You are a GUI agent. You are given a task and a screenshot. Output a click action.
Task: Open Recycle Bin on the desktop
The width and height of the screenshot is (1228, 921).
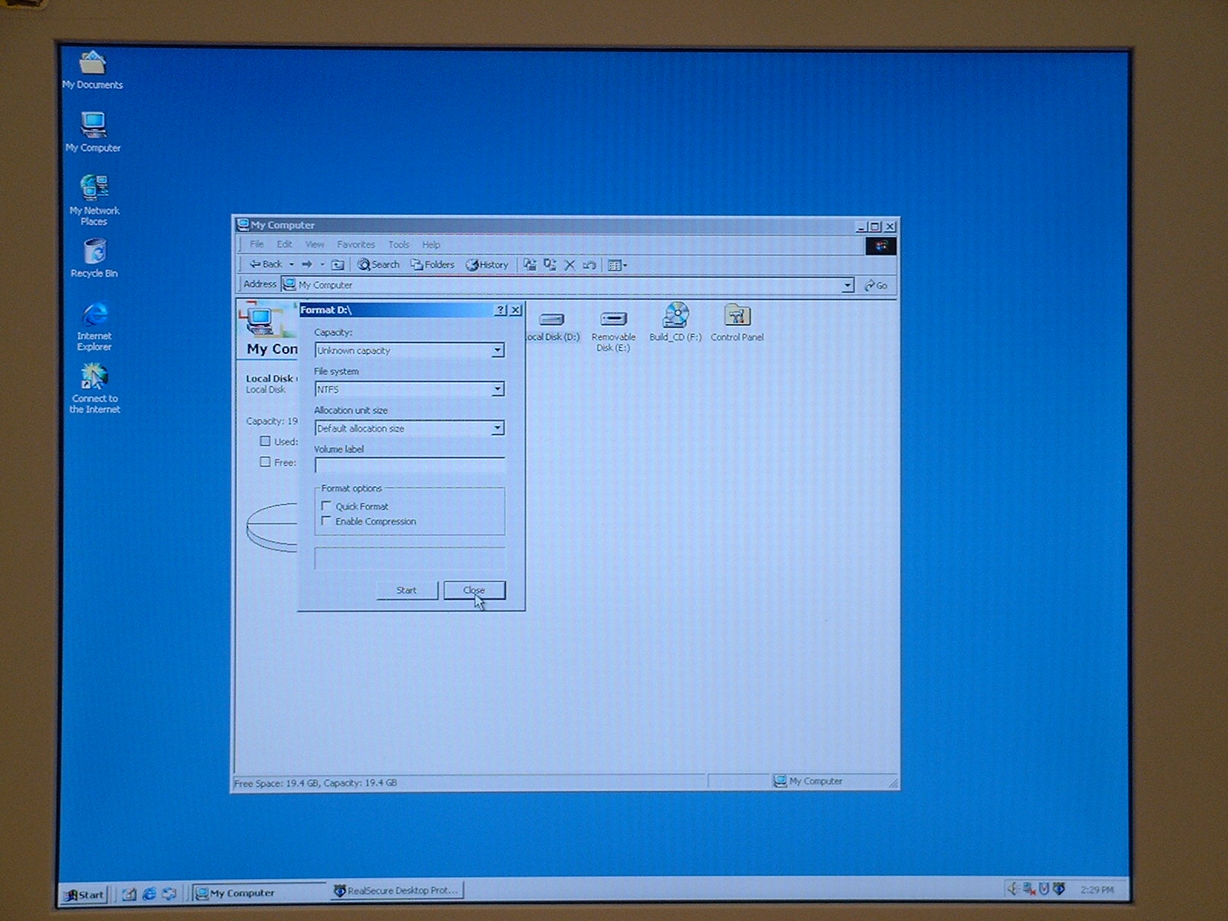click(x=94, y=253)
